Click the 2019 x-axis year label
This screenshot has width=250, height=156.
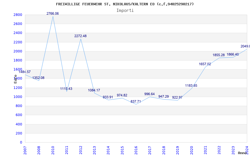(x=177, y=150)
